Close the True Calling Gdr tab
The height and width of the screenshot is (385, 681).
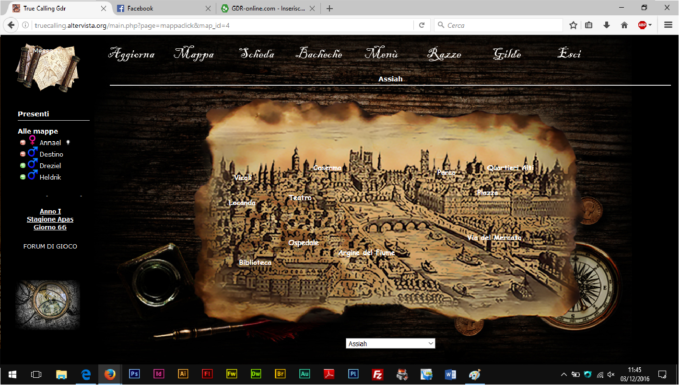[104, 9]
